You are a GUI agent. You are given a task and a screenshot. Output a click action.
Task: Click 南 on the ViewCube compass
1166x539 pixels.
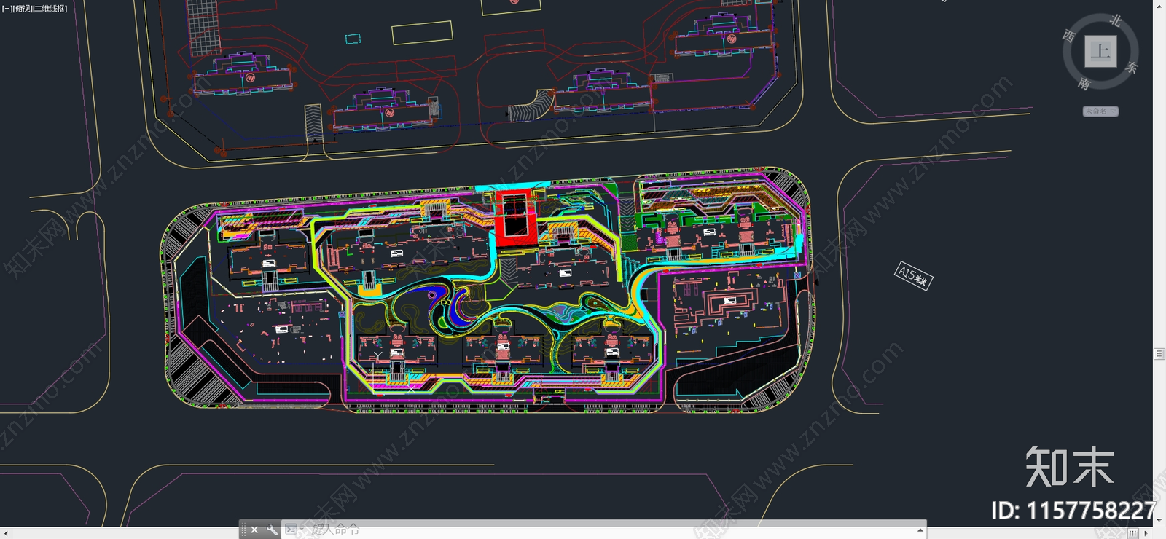point(1084,84)
